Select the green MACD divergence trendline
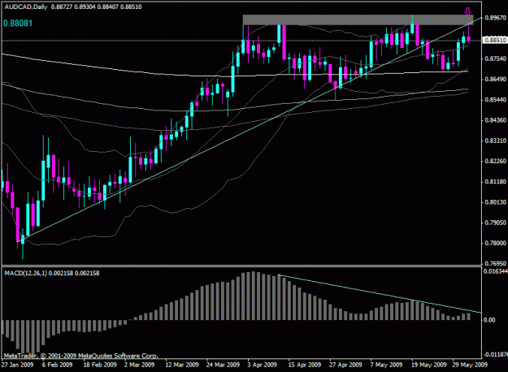 coord(380,294)
